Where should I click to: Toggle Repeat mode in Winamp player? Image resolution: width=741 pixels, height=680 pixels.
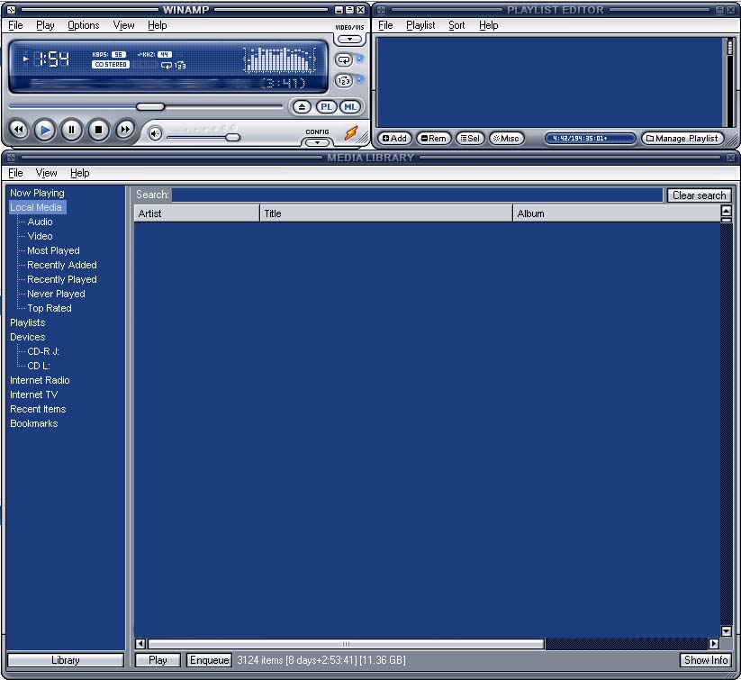(344, 60)
